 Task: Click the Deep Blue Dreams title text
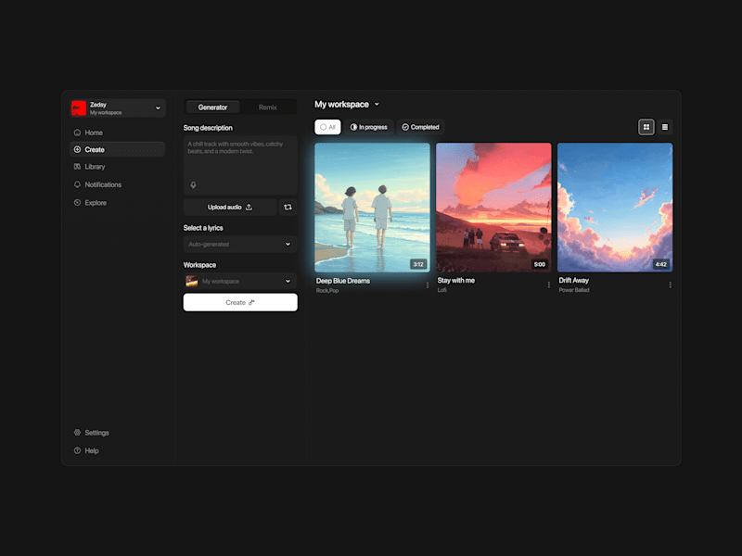[x=343, y=281]
